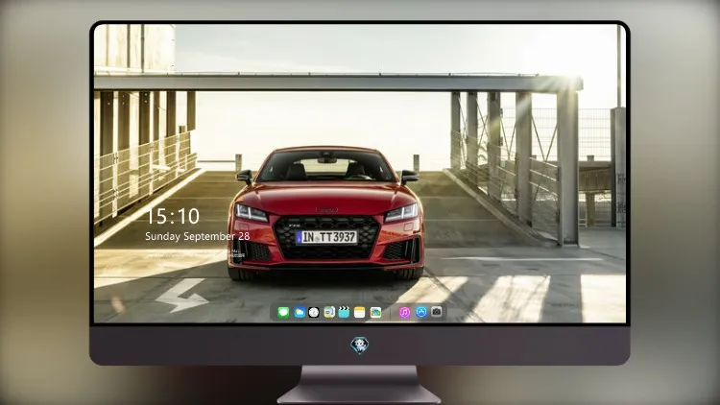Click the 15:10 clock widget

coord(173,216)
